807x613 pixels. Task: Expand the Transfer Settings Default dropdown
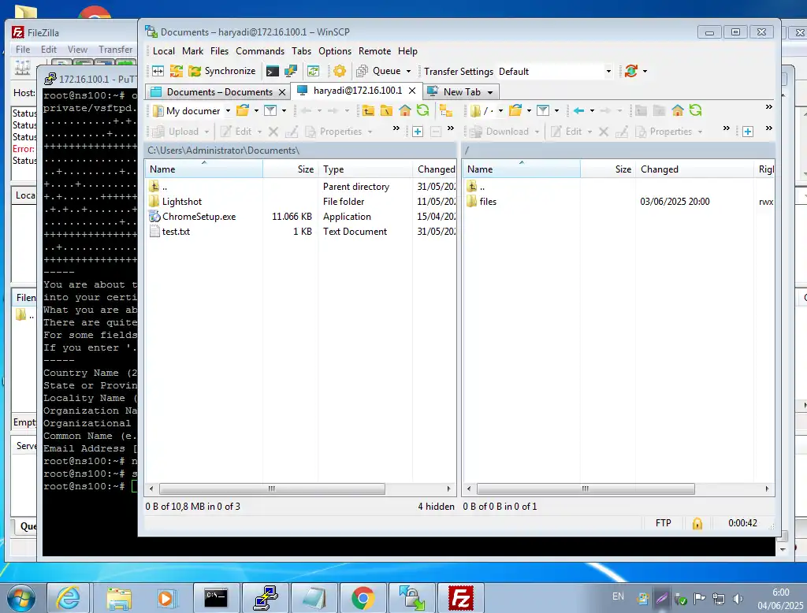[608, 72]
